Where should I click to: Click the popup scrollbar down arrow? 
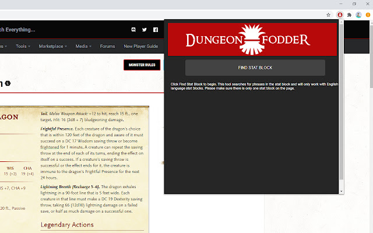pyautogui.click(x=342, y=191)
